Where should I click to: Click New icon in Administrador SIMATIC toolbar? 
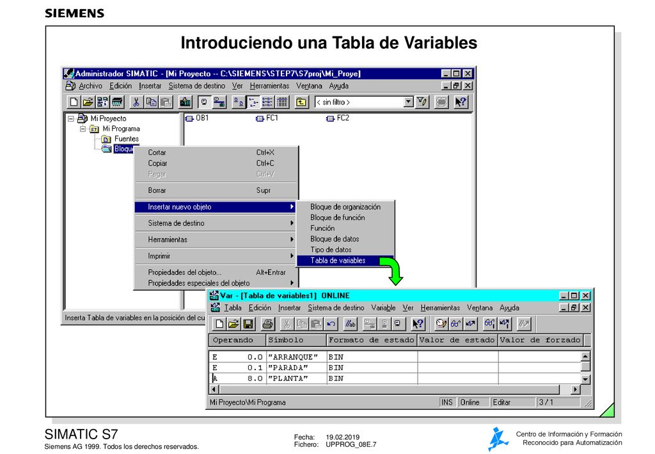(x=74, y=102)
